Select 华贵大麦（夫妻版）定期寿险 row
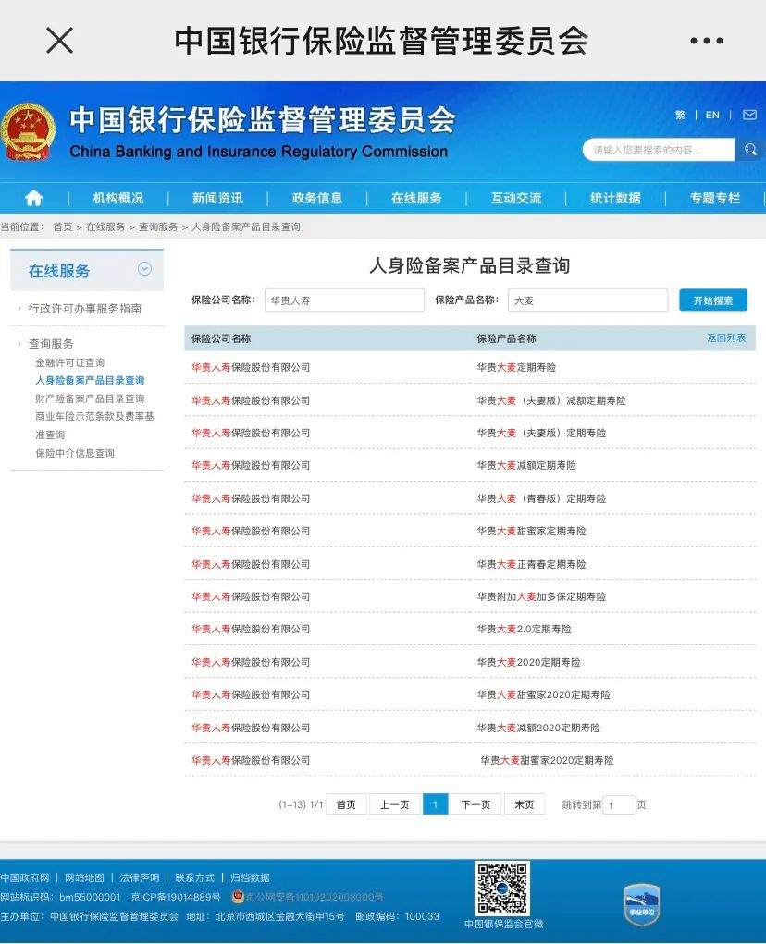 pos(470,433)
